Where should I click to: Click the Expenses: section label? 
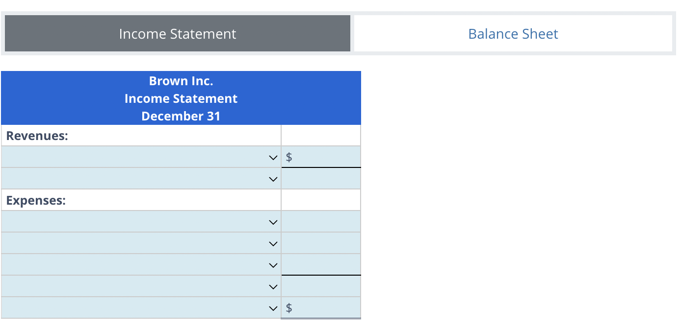click(36, 200)
